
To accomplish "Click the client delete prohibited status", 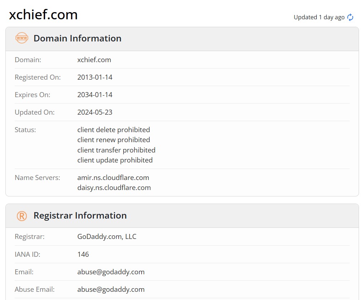I will coord(114,130).
